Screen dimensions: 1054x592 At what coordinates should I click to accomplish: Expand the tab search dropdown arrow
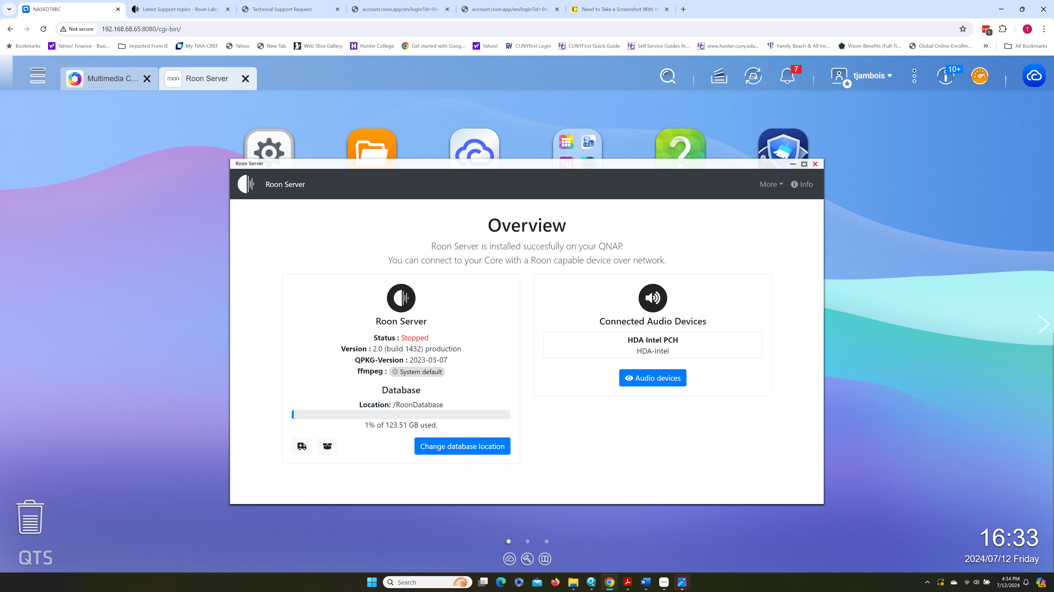pyautogui.click(x=9, y=9)
